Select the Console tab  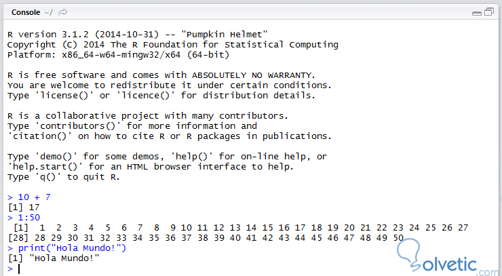pyautogui.click(x=27, y=12)
